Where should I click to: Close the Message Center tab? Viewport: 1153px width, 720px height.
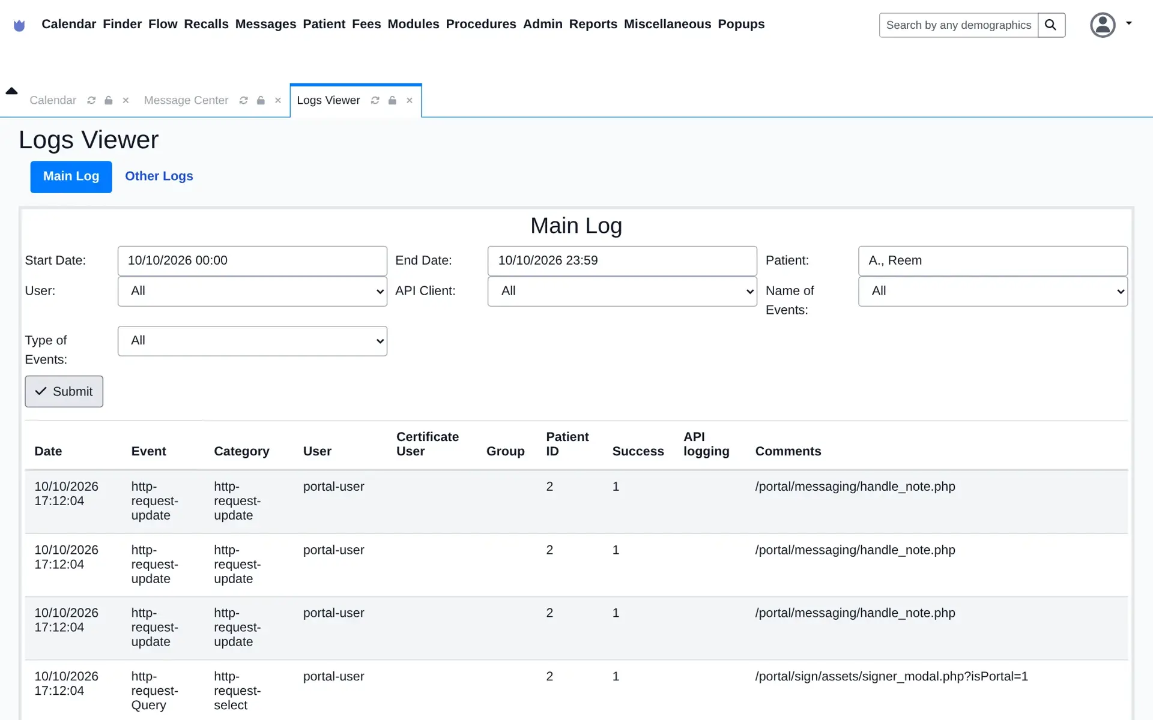(x=278, y=100)
